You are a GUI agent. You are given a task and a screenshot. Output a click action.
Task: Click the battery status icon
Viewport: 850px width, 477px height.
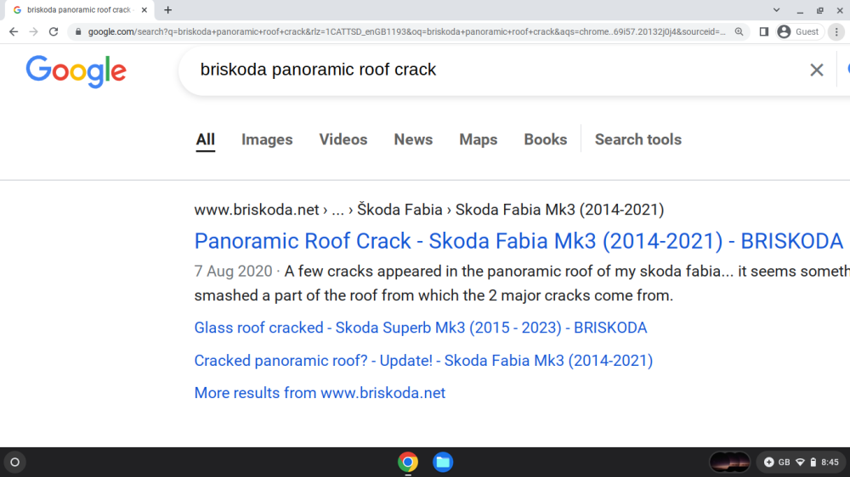pyautogui.click(x=813, y=463)
